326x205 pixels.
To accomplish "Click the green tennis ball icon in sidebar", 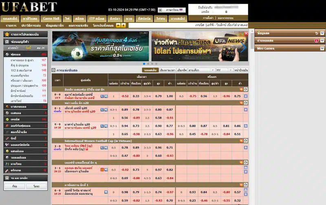I will (x=7, y=119).
